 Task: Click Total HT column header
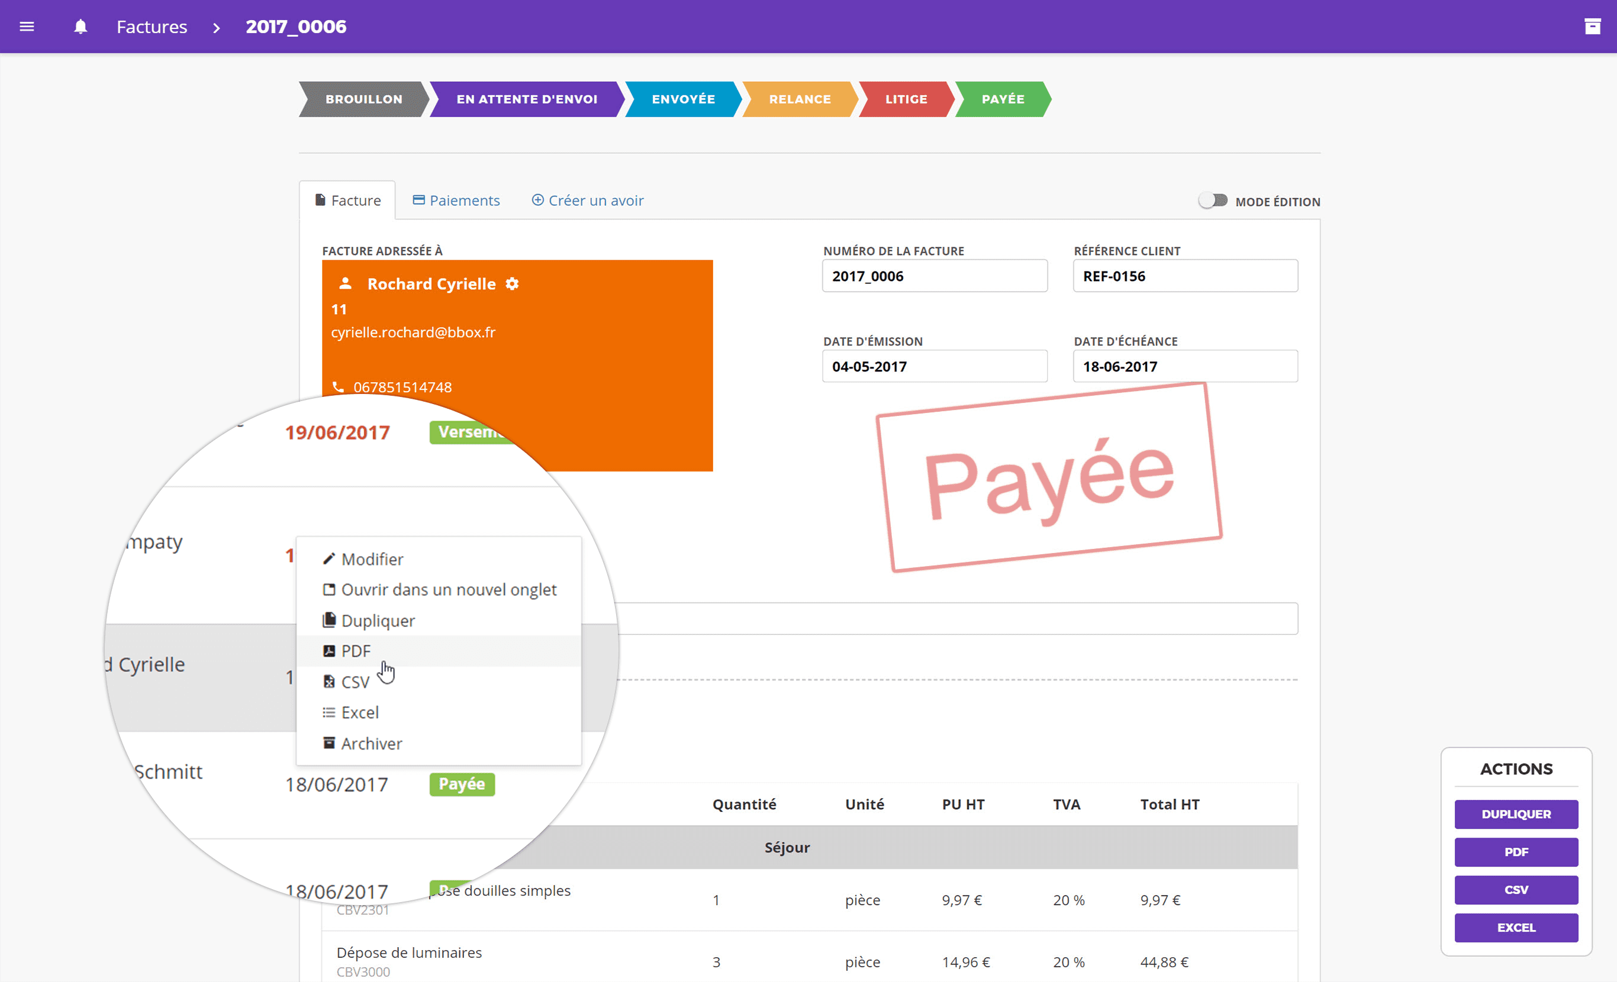[x=1170, y=804]
